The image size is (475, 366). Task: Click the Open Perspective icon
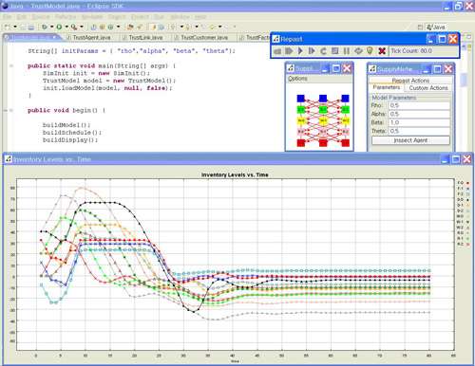click(x=420, y=27)
